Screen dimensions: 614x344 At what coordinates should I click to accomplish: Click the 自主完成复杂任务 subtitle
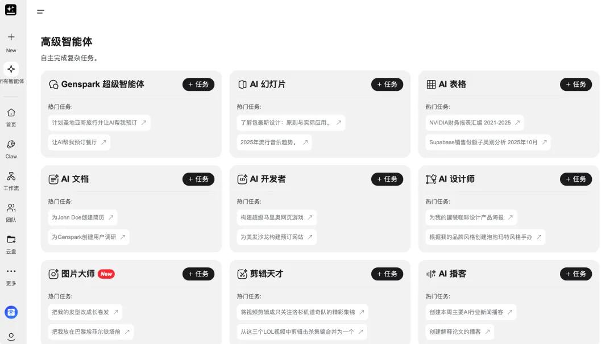tap(70, 58)
